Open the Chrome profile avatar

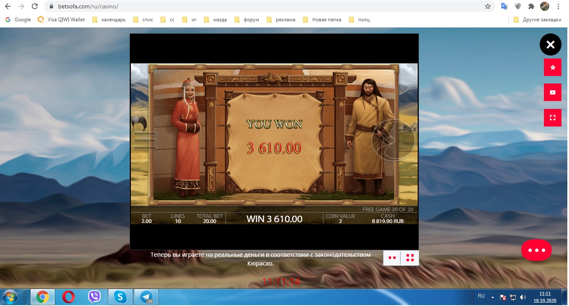[545, 6]
